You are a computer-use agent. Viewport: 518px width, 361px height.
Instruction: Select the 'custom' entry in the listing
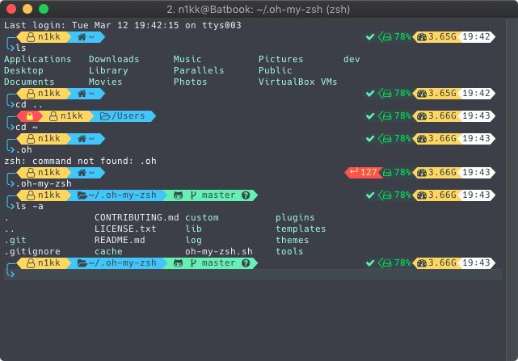click(201, 218)
